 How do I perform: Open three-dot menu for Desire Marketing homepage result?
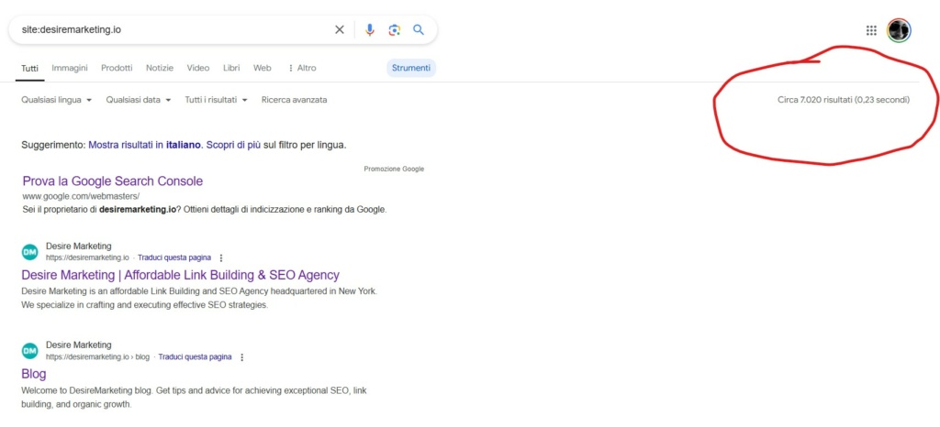point(220,257)
